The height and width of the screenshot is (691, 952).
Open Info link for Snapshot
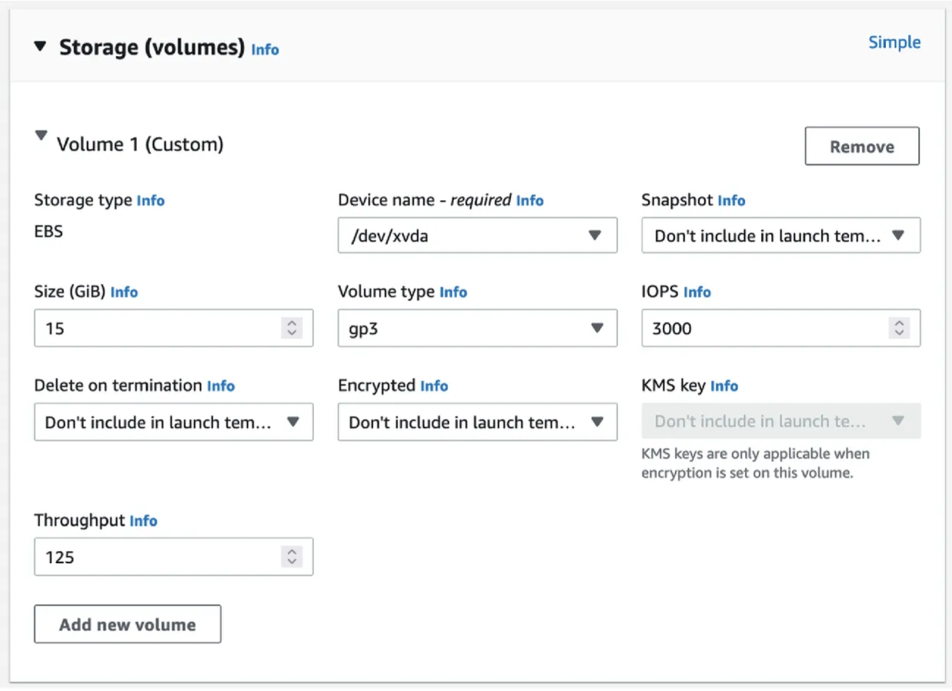click(731, 201)
